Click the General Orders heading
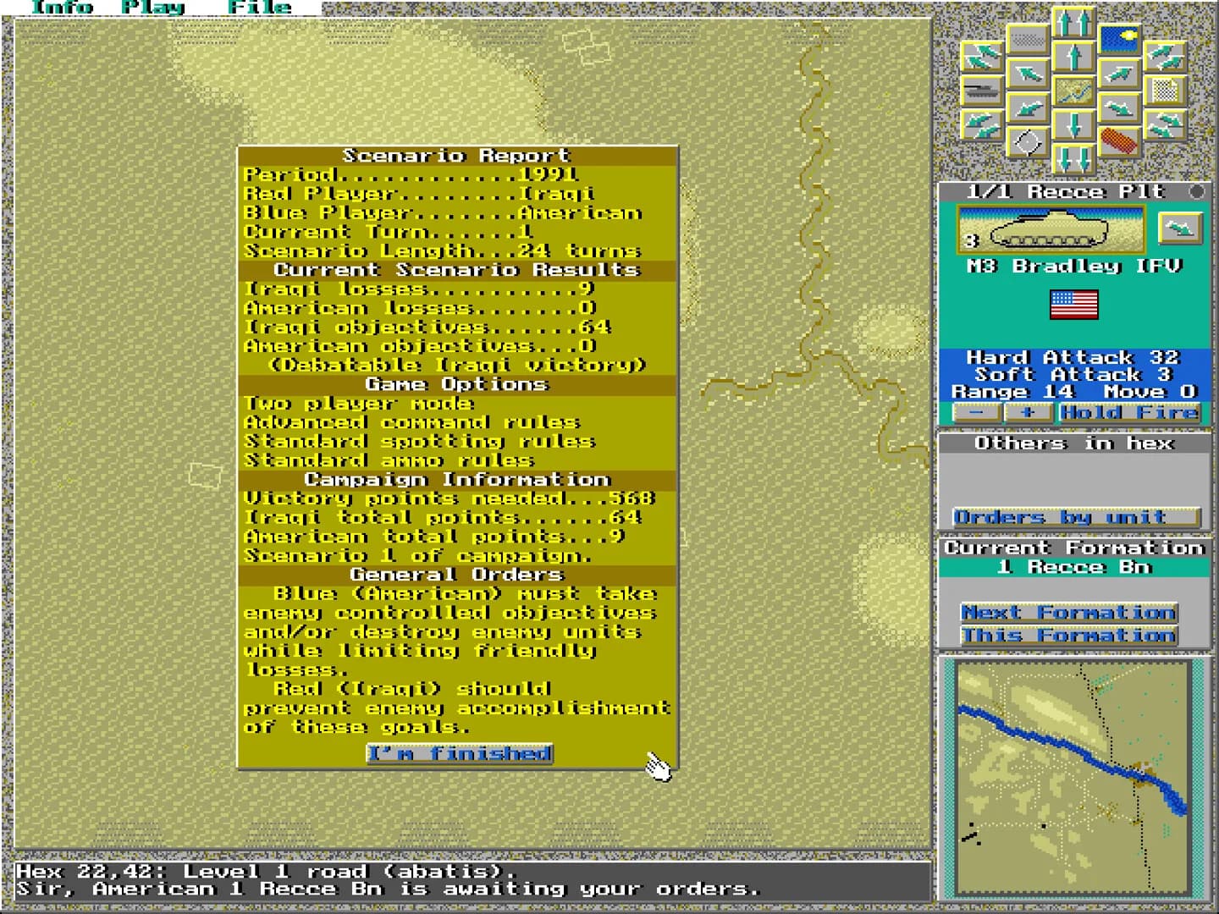This screenshot has height=914, width=1219. click(457, 575)
